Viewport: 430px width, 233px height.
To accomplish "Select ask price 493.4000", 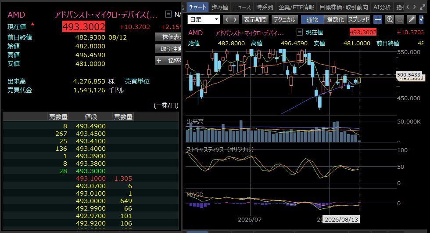I will click(x=90, y=149).
